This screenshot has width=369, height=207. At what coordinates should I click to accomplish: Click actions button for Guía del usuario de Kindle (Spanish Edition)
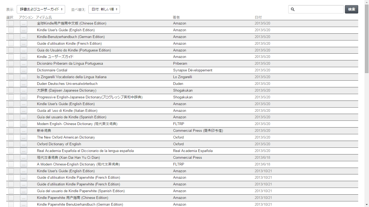click(x=24, y=117)
